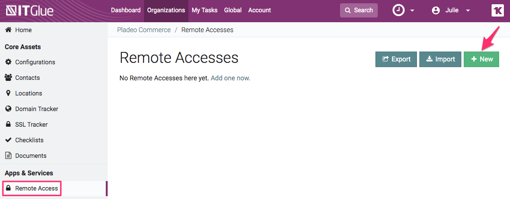Screen dimensions: 510x199
Task: Click the Add one now link
Action: 230,78
